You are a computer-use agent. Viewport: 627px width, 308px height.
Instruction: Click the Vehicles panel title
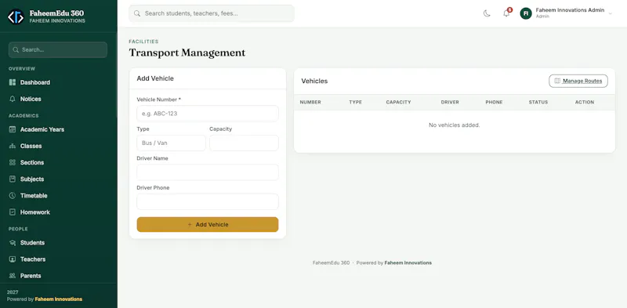pyautogui.click(x=314, y=82)
